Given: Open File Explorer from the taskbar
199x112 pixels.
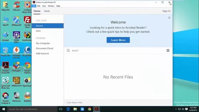Looking at the screenshot, I should (x=75, y=109).
